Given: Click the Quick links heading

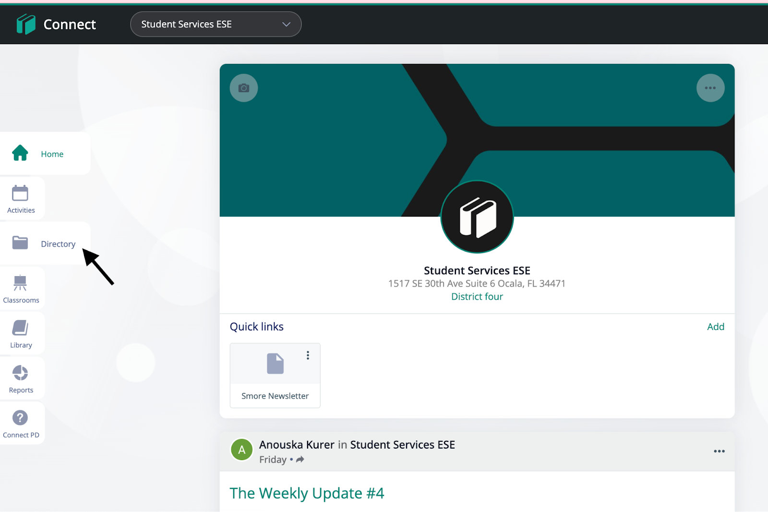Looking at the screenshot, I should point(257,327).
